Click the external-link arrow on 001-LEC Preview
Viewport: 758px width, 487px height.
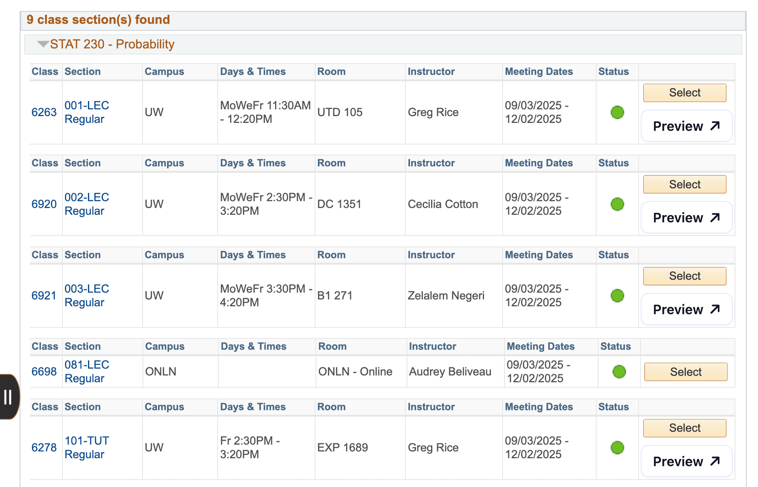[713, 125]
